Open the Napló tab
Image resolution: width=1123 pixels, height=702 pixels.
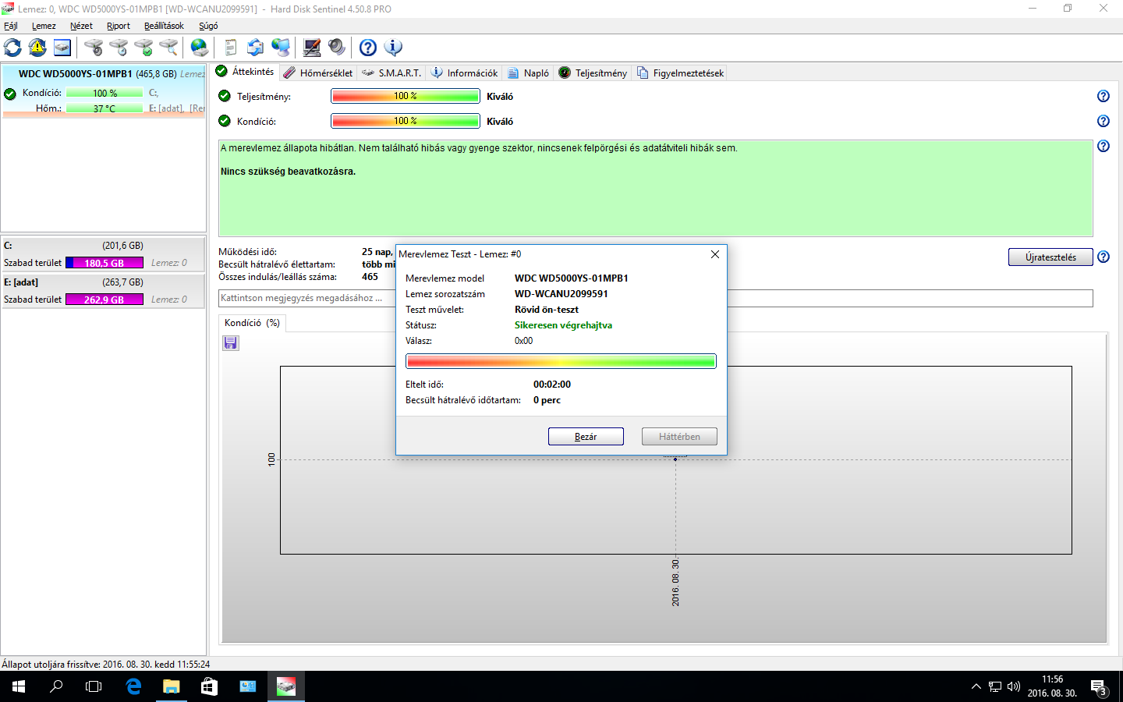528,73
